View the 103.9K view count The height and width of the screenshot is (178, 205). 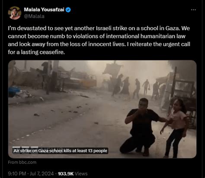click(66, 174)
